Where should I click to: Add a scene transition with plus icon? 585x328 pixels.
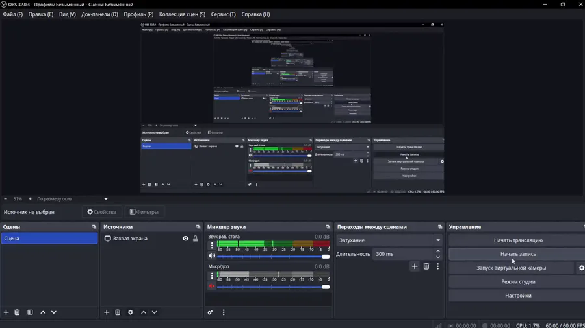coord(415,266)
